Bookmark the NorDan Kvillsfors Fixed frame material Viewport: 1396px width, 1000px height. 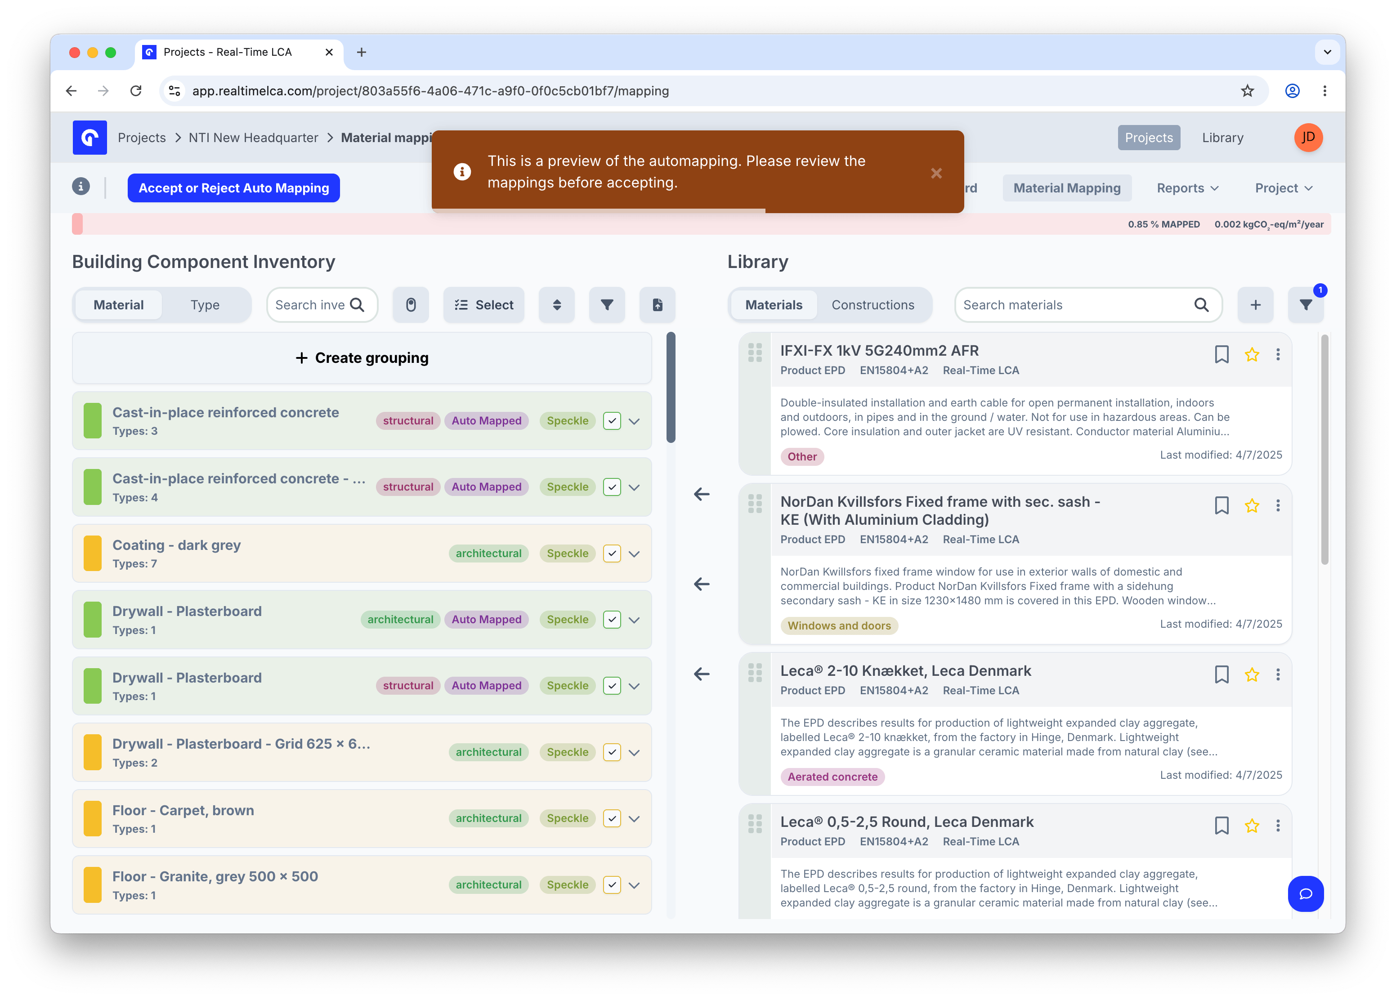(x=1222, y=505)
